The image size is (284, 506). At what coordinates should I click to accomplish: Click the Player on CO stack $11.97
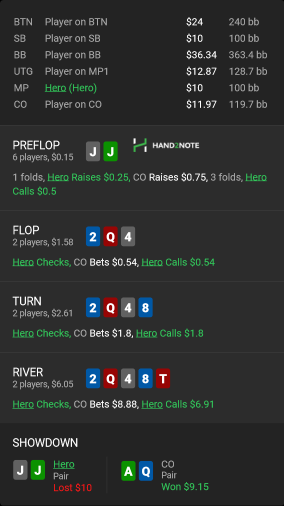pyautogui.click(x=201, y=104)
